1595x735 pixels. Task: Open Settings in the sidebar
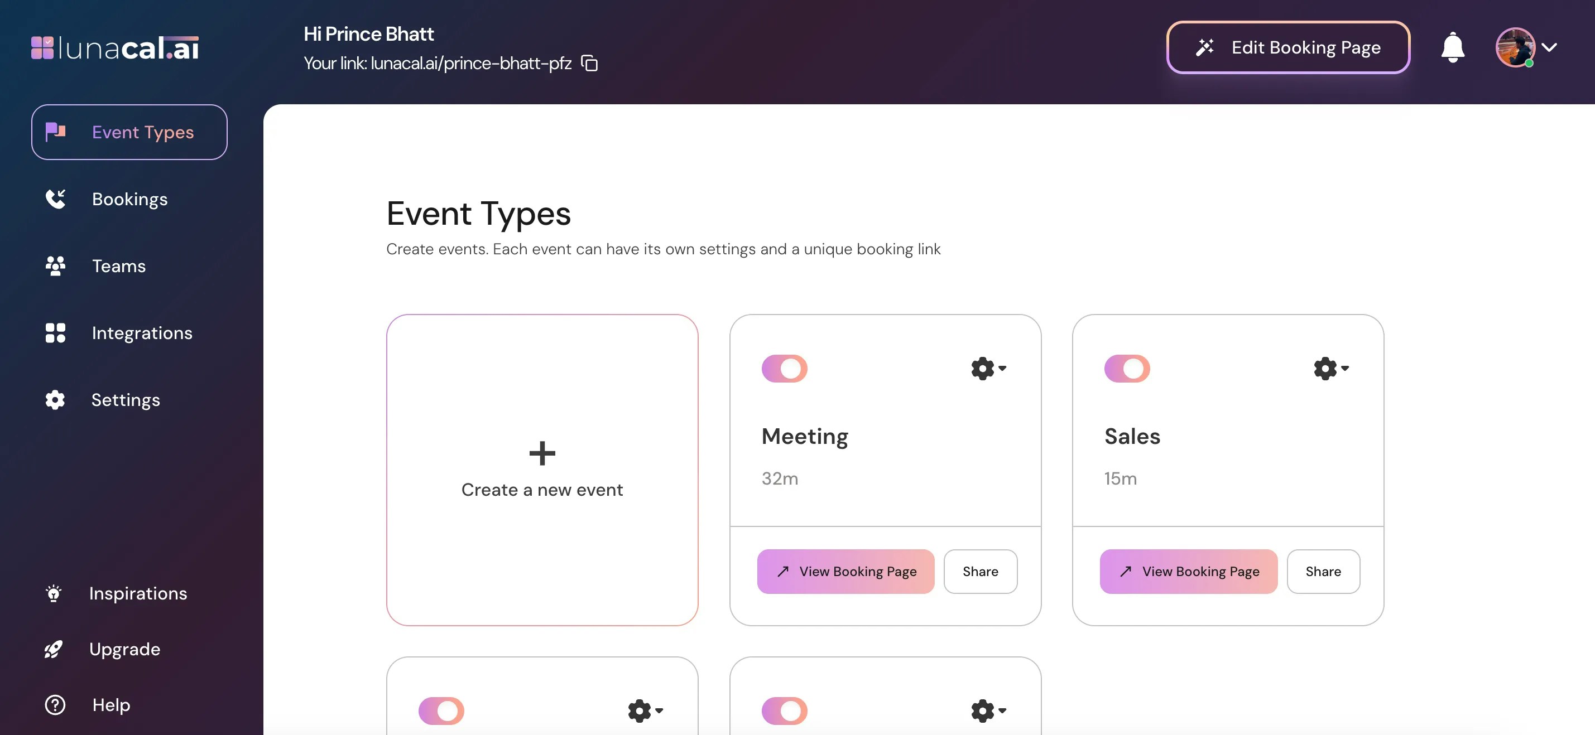click(x=125, y=400)
